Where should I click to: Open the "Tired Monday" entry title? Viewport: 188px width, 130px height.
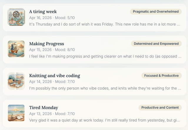44,108
